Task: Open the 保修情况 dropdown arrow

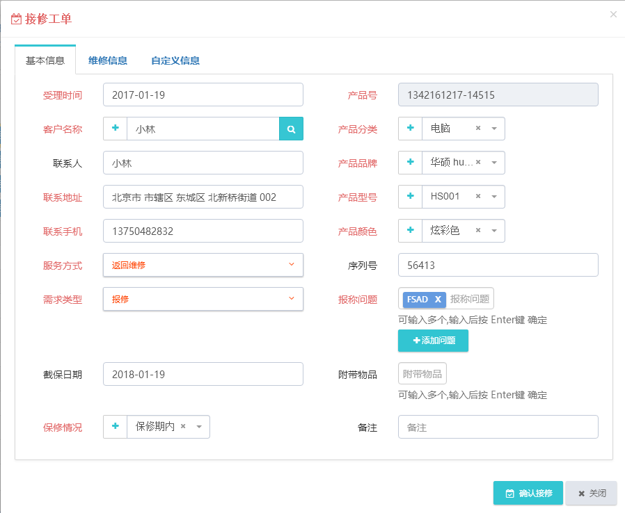Action: [x=199, y=427]
